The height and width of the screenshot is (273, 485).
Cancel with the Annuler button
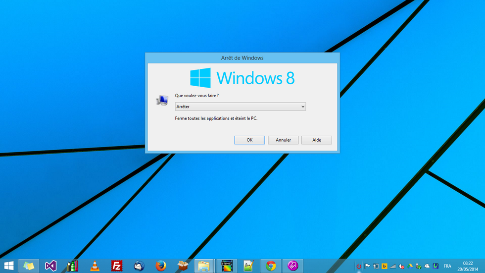pos(283,140)
